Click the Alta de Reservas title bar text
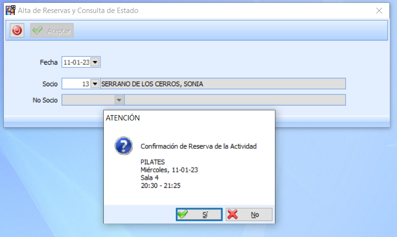Screen dimensions: 397x237 pyautogui.click(x=78, y=11)
